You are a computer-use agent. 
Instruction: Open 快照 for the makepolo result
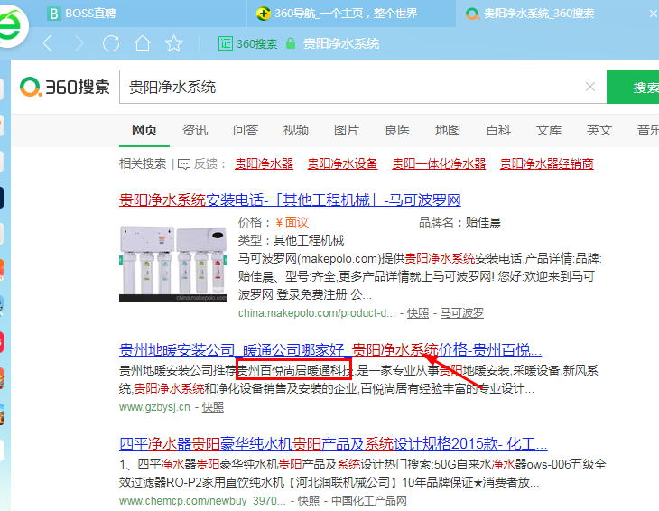pos(418,313)
